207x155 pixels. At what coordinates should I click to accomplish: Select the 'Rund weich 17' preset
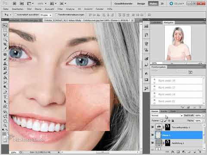click(177, 87)
